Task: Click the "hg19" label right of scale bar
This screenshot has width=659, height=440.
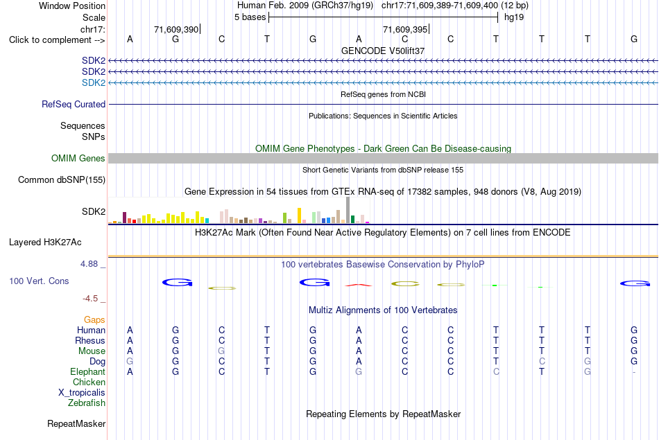Action: (514, 17)
